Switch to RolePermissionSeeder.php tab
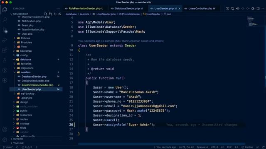Screen dimensions: 266x149 [x=84, y=8]
